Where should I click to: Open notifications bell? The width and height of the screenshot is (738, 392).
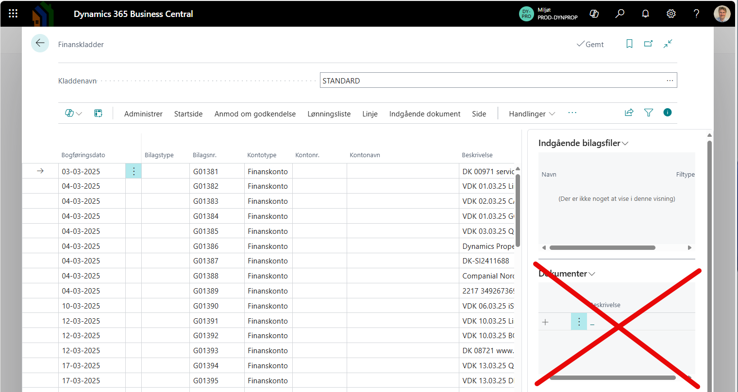click(645, 14)
